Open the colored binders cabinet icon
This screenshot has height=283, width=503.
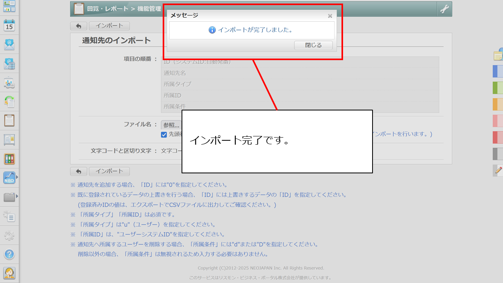pyautogui.click(x=9, y=159)
